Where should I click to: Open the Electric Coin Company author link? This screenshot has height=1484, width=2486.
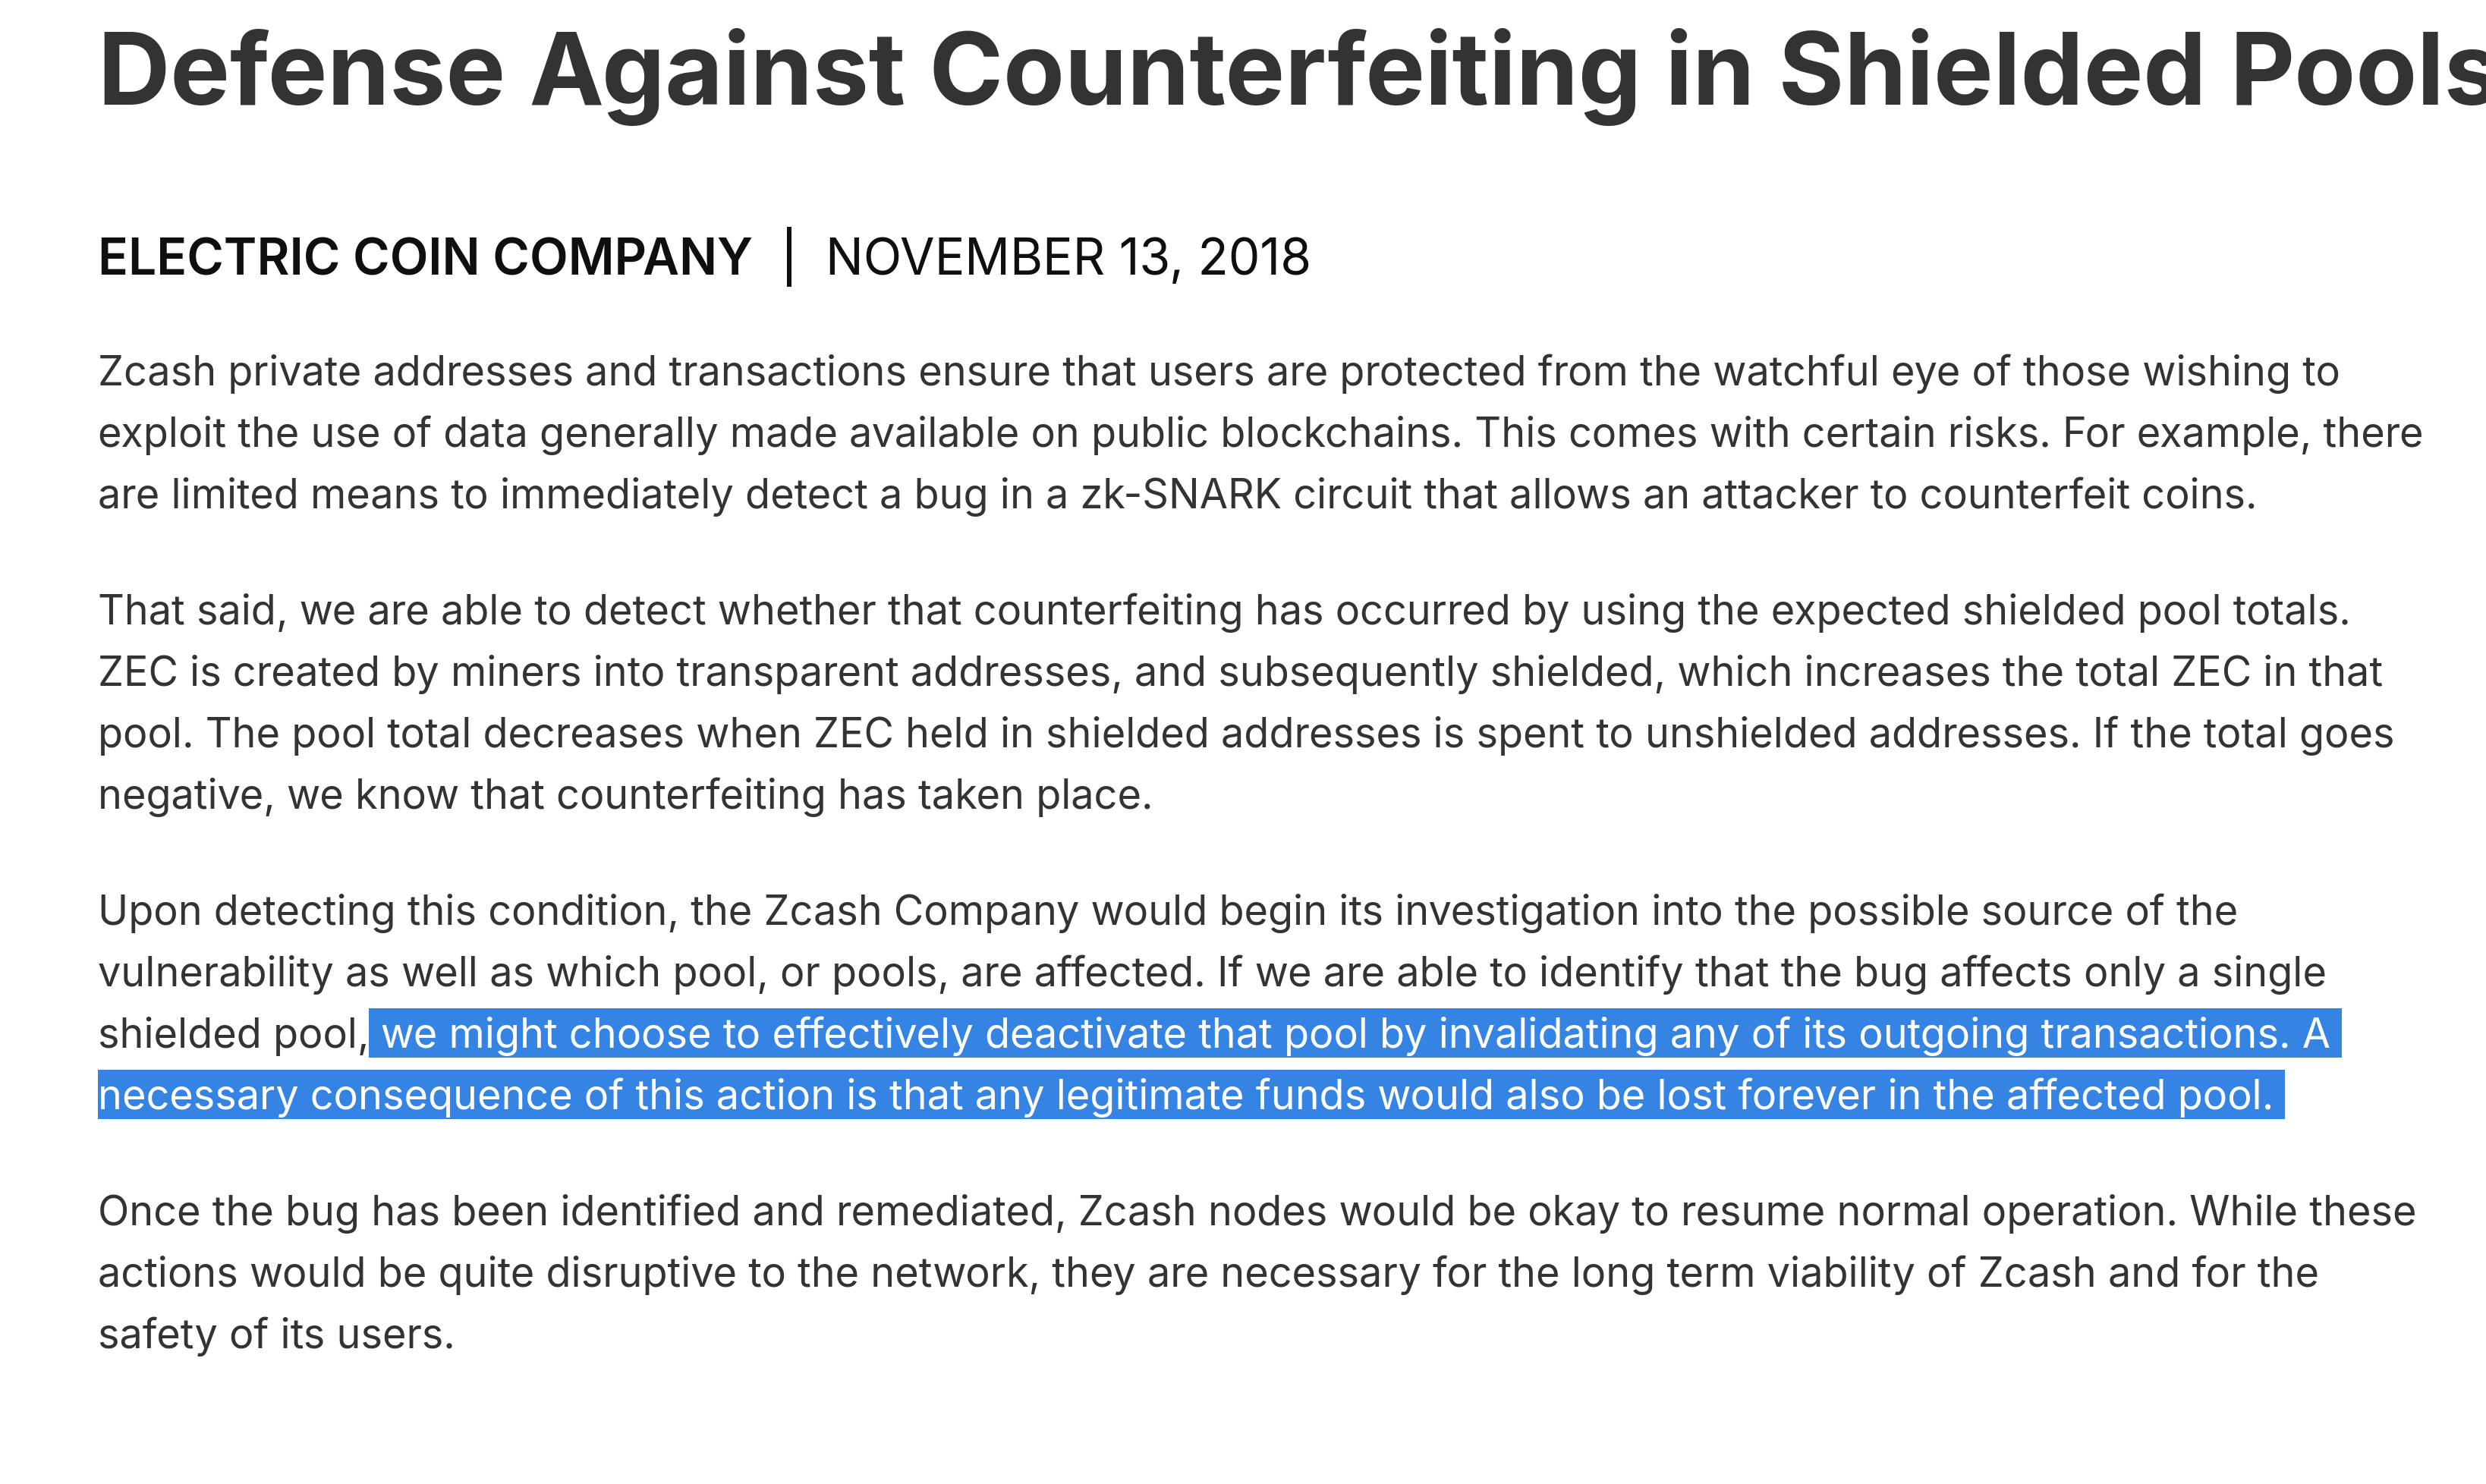coord(424,257)
